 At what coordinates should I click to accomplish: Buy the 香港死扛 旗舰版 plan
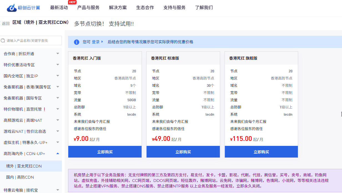261,152
